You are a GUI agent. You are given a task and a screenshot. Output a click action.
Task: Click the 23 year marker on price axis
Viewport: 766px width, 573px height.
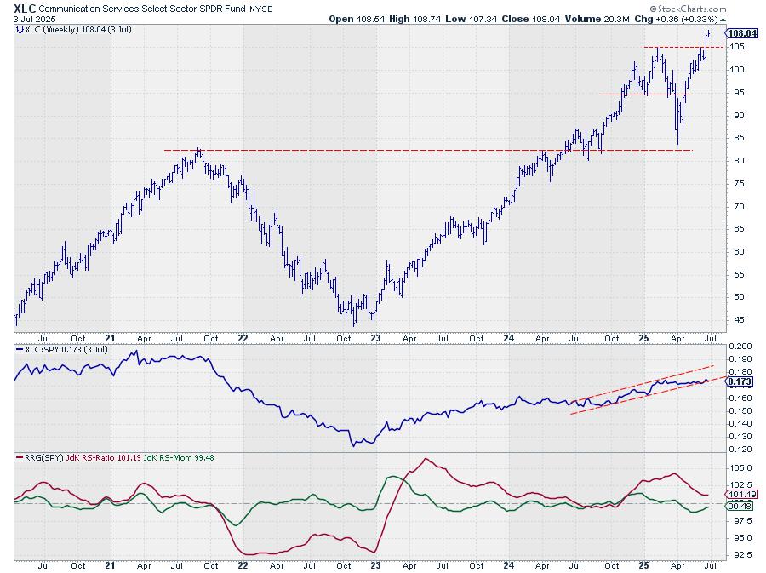point(375,338)
